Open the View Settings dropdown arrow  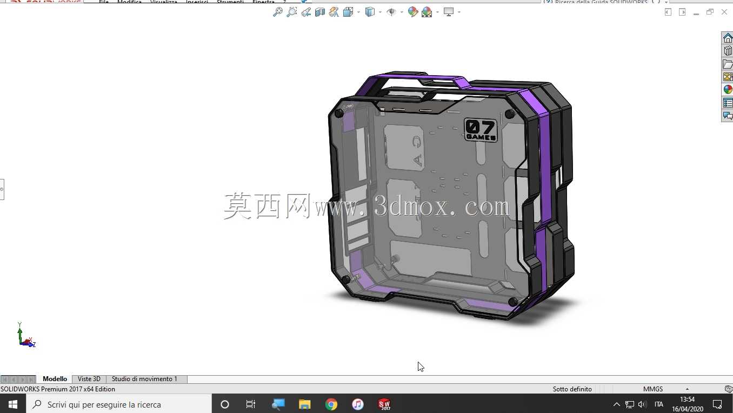coord(459,12)
